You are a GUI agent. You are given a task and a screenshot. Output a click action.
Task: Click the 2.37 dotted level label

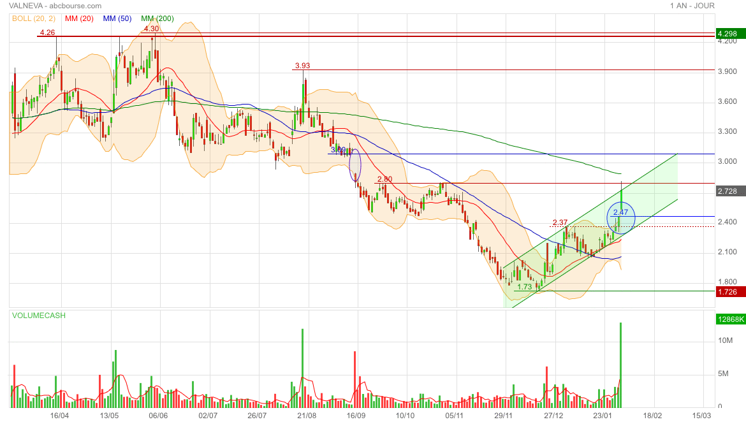click(560, 222)
